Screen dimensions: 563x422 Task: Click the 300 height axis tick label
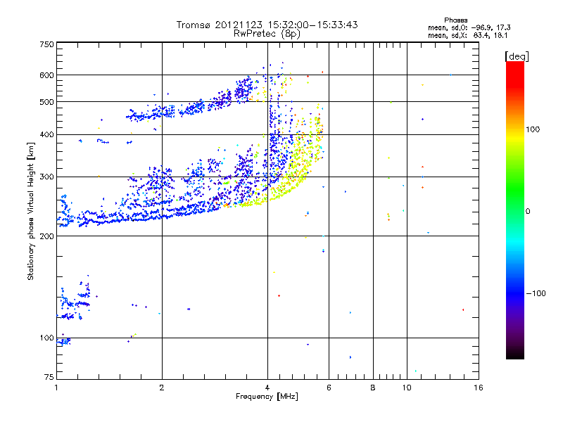pyautogui.click(x=47, y=177)
